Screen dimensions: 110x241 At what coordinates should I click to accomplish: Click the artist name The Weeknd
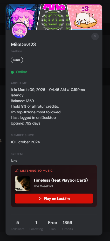[43, 186]
